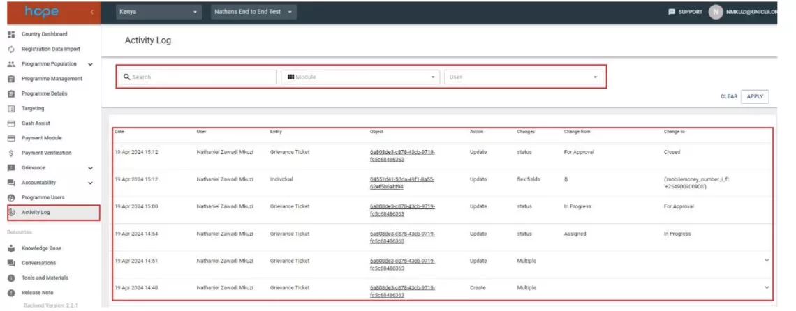
Task: Click the 'Create' action cell
Action: point(477,288)
